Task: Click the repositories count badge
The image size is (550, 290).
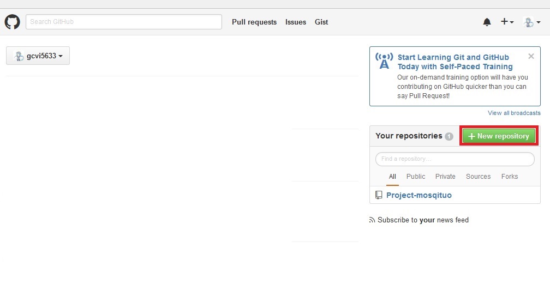Action: (449, 136)
